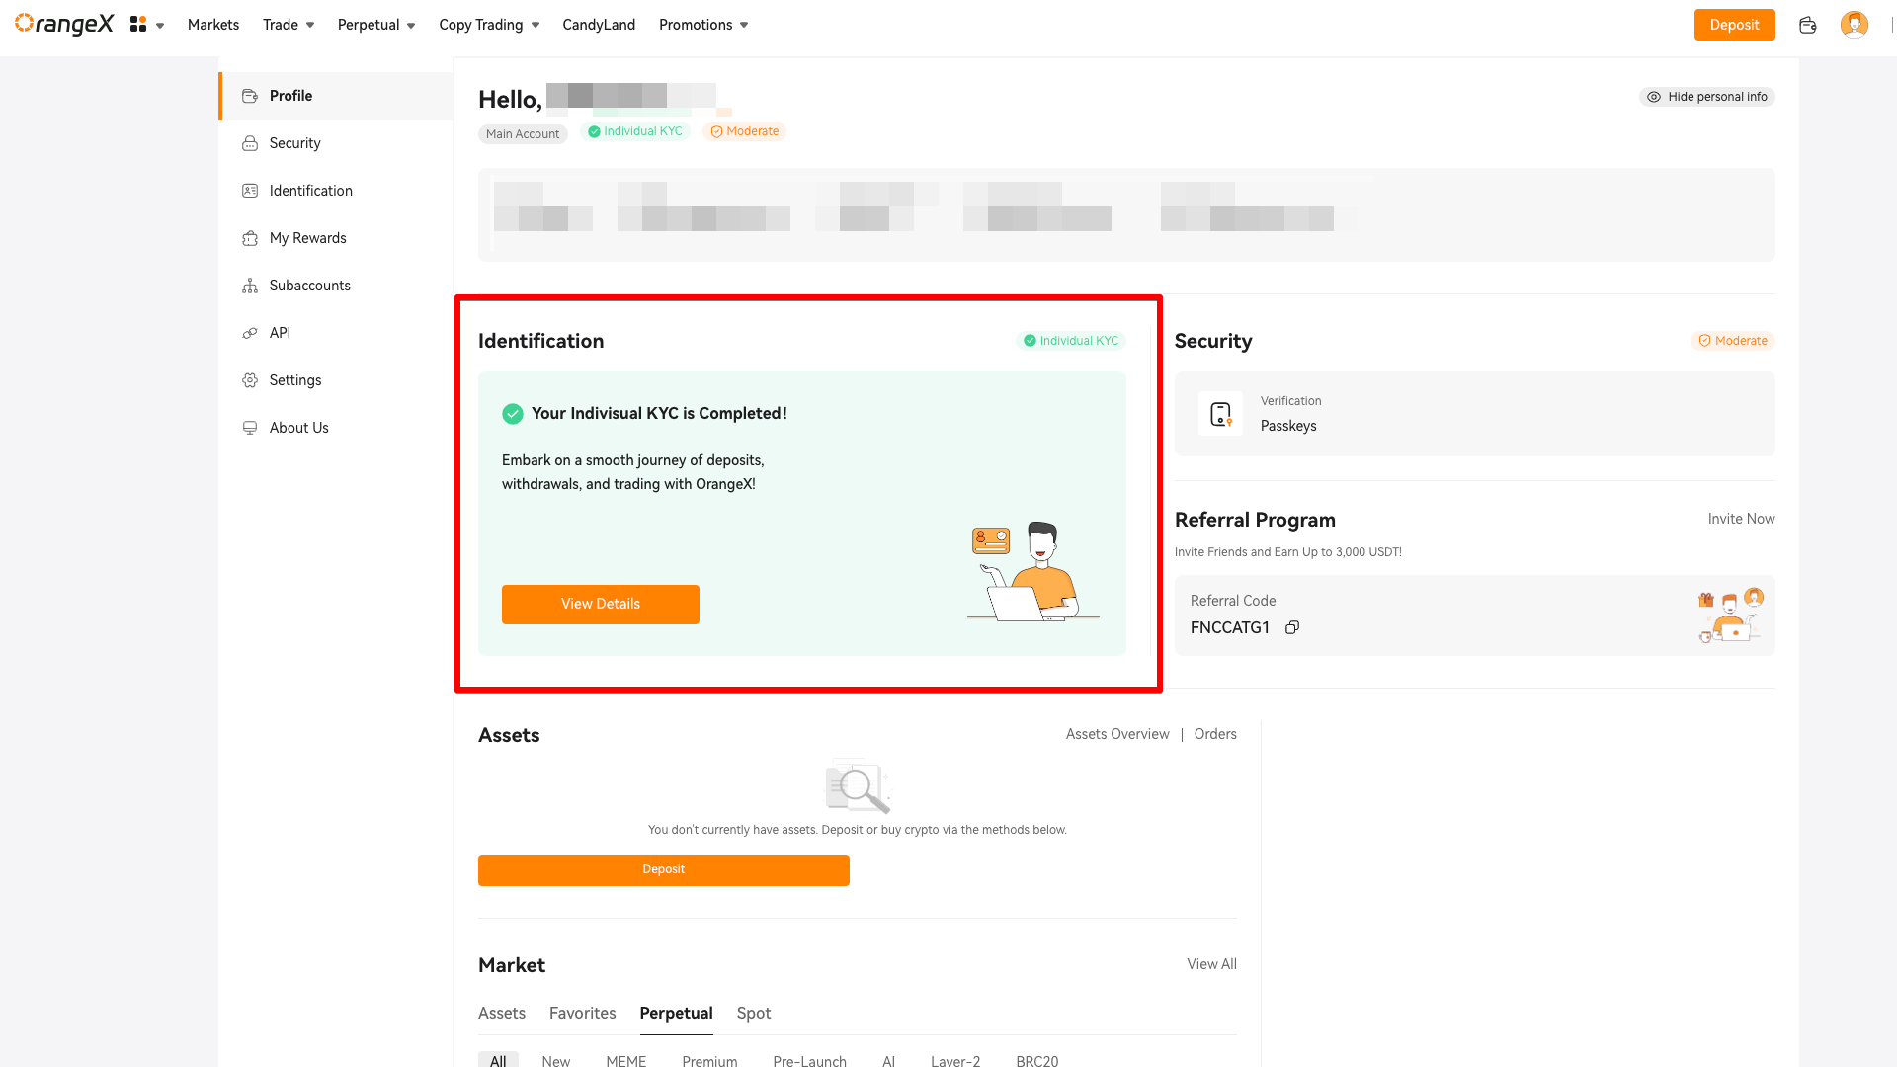Open the apps grid icon beside the logo
This screenshot has height=1067, width=1897.
(138, 24)
